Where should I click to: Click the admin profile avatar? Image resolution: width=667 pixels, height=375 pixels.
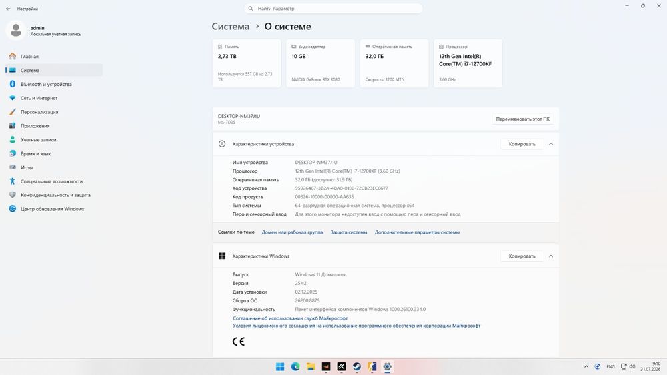16,31
